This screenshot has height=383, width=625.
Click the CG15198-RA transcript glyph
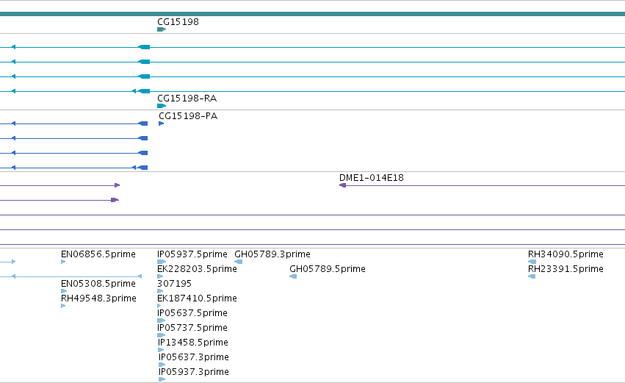[162, 106]
